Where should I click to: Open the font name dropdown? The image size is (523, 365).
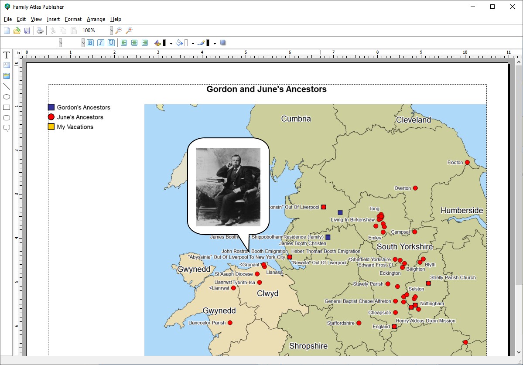[60, 43]
